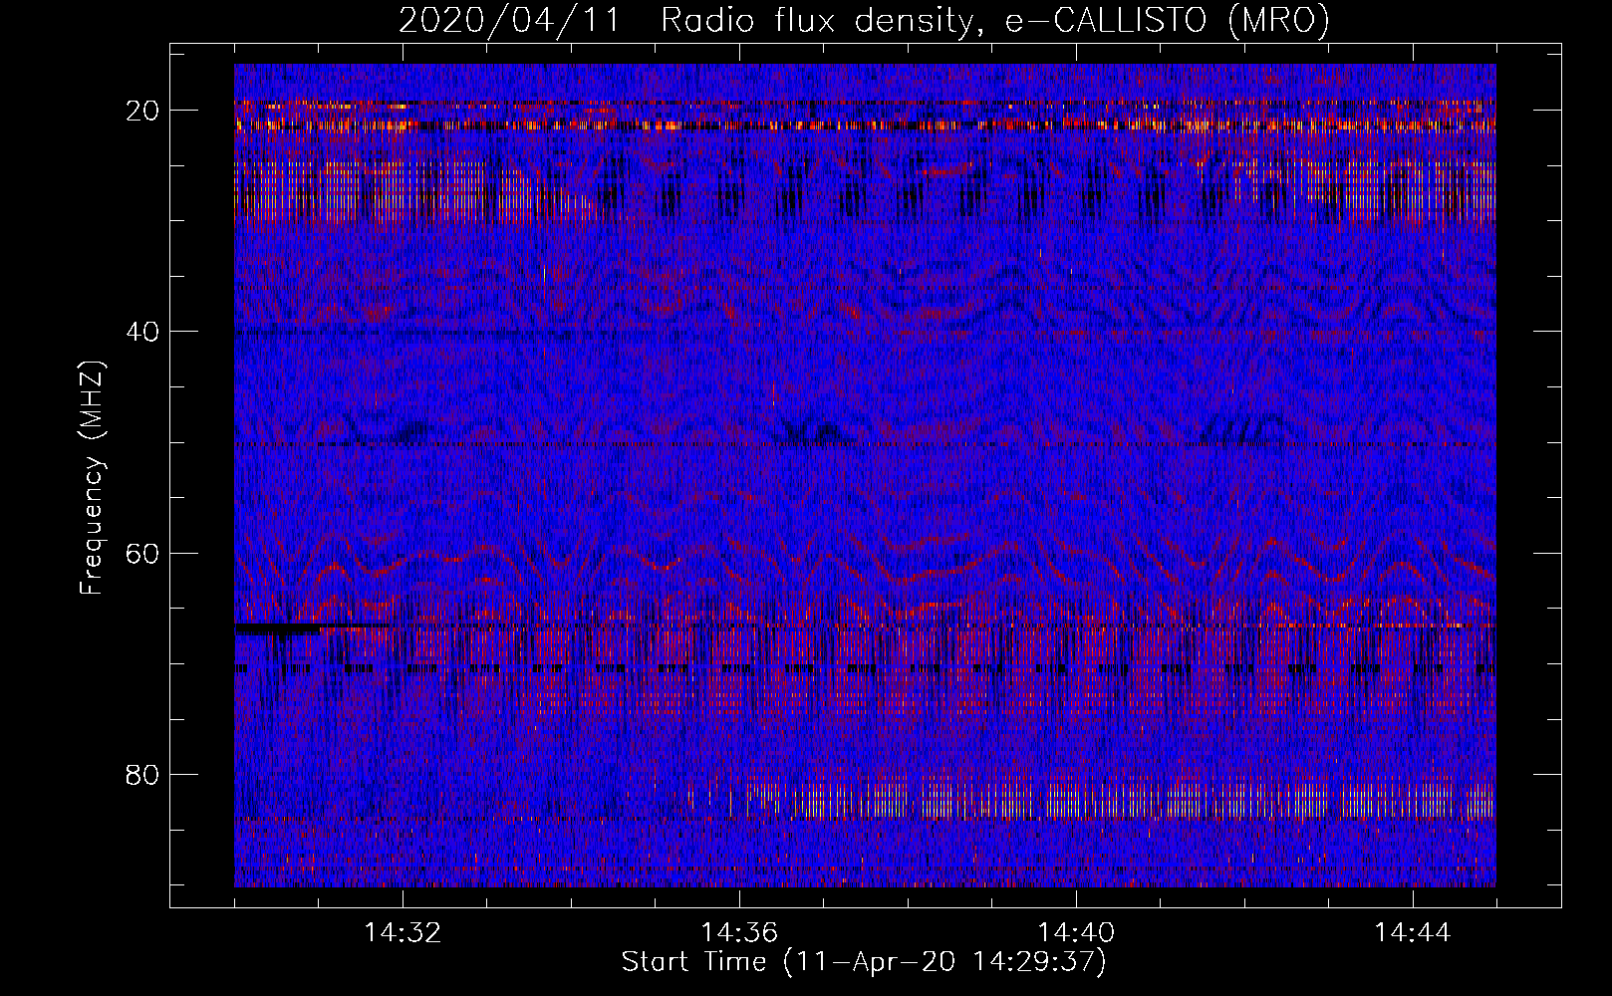
Task: Click the '20' frequency tick label
Action: (x=143, y=111)
